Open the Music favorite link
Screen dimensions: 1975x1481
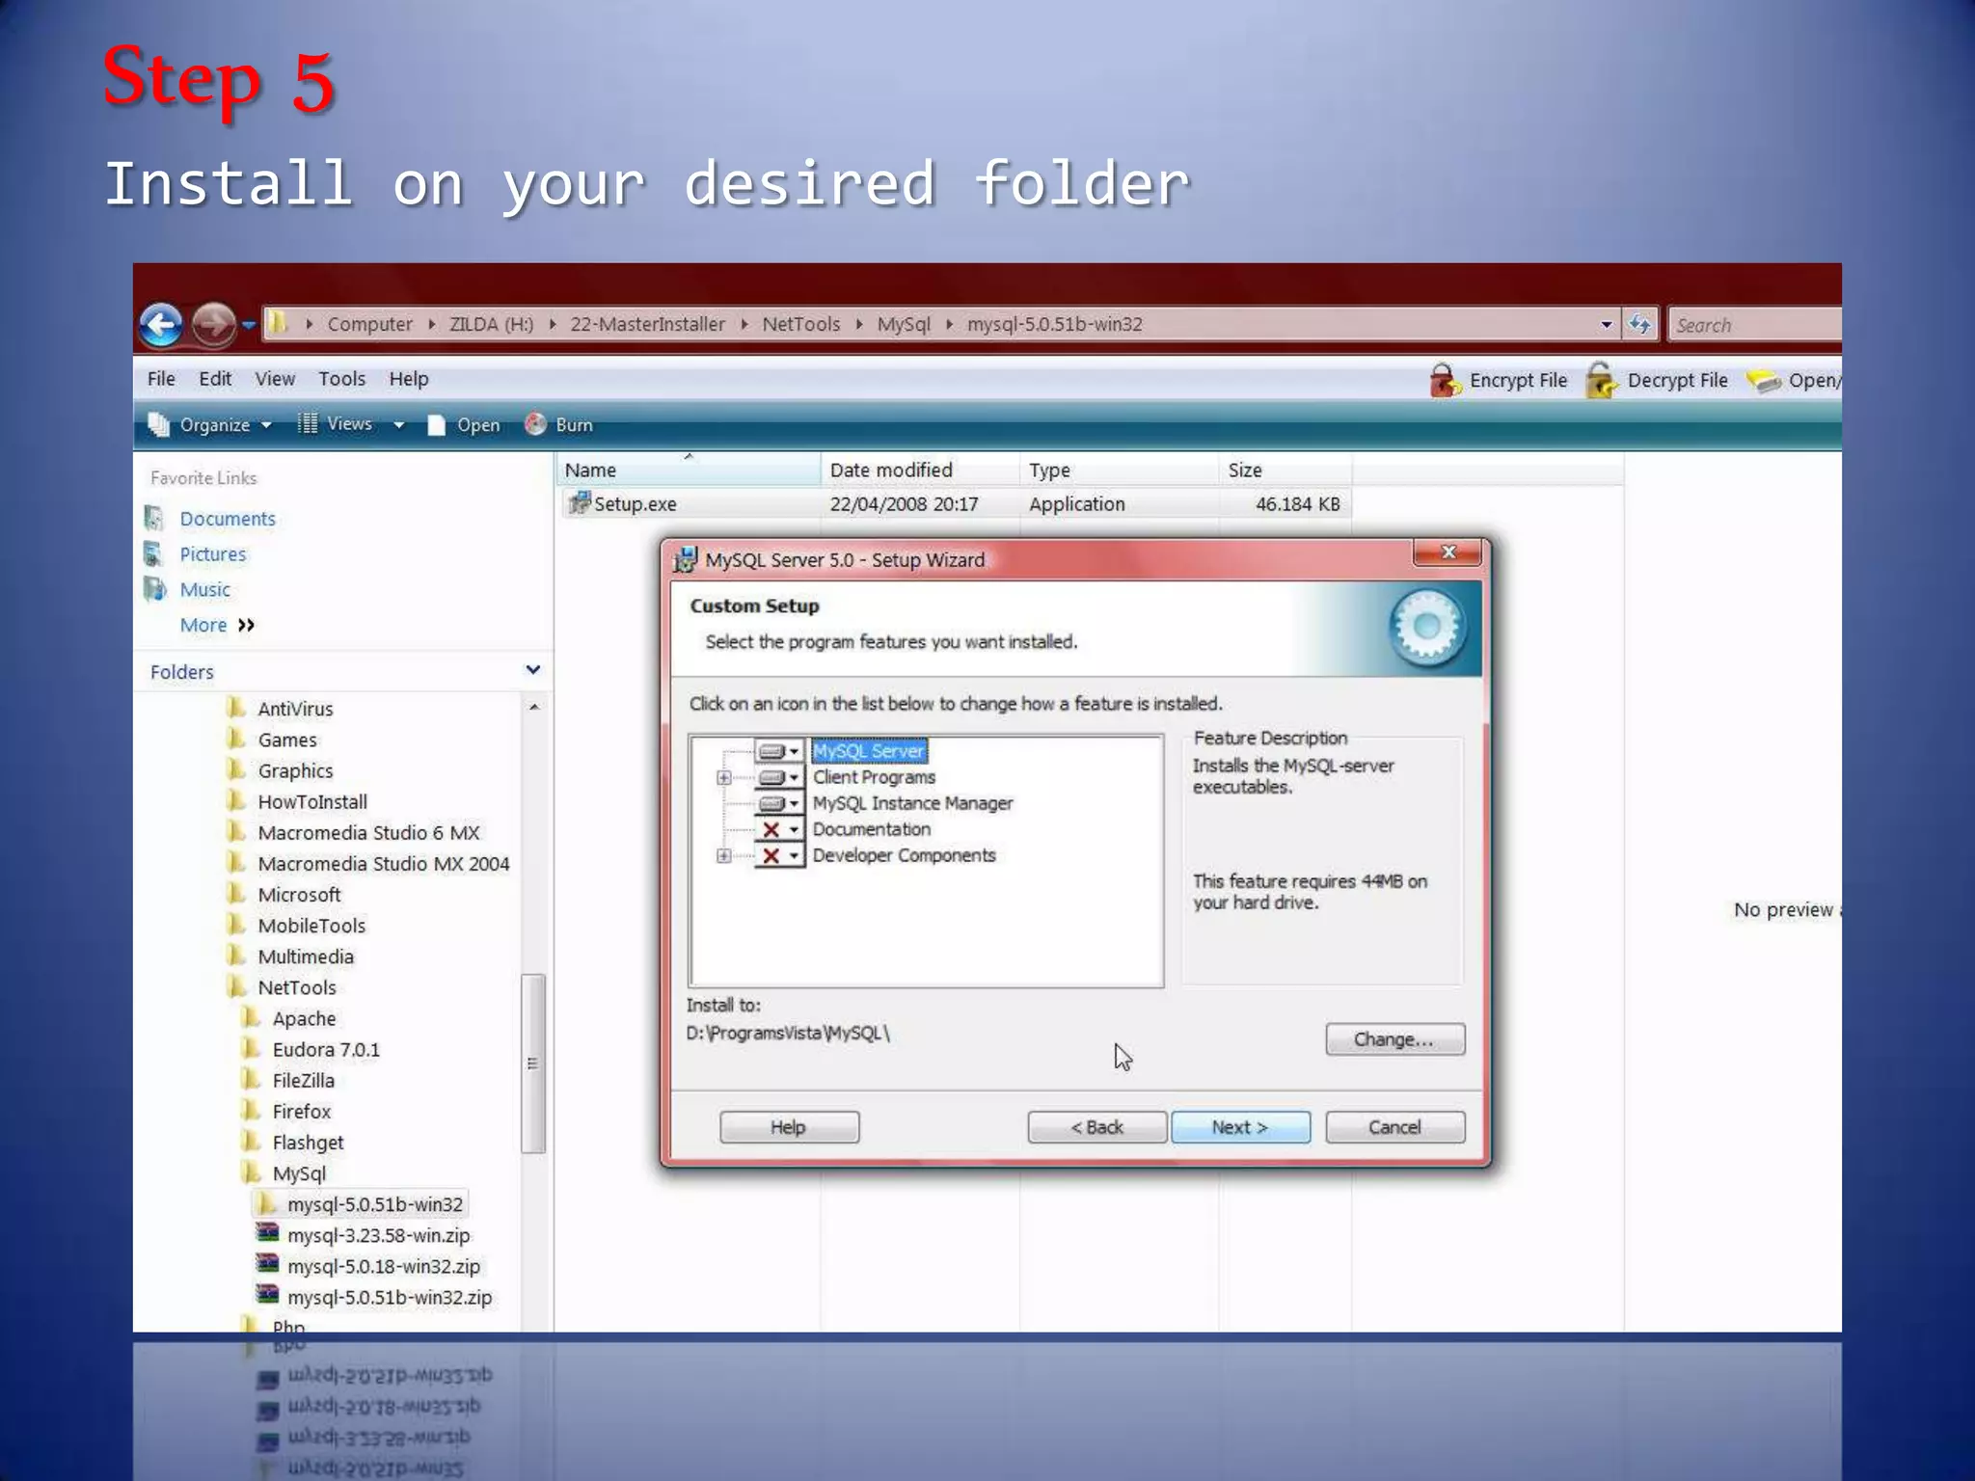(x=204, y=590)
